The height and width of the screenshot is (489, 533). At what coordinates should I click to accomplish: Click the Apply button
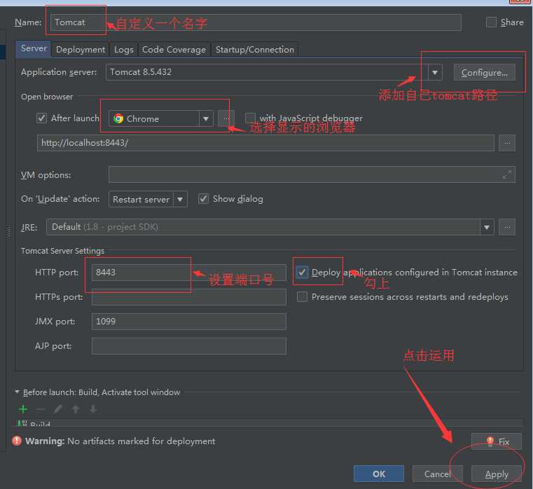coord(497,474)
